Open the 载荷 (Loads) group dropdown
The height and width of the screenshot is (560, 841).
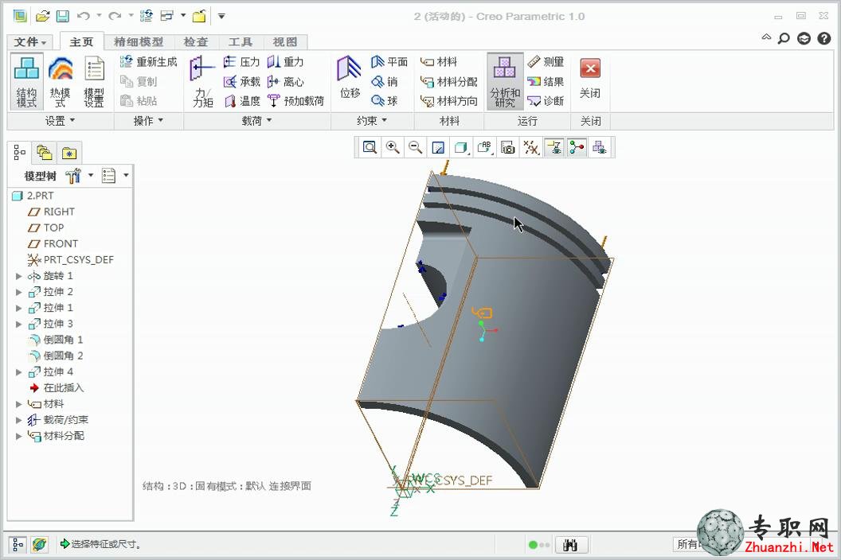256,121
